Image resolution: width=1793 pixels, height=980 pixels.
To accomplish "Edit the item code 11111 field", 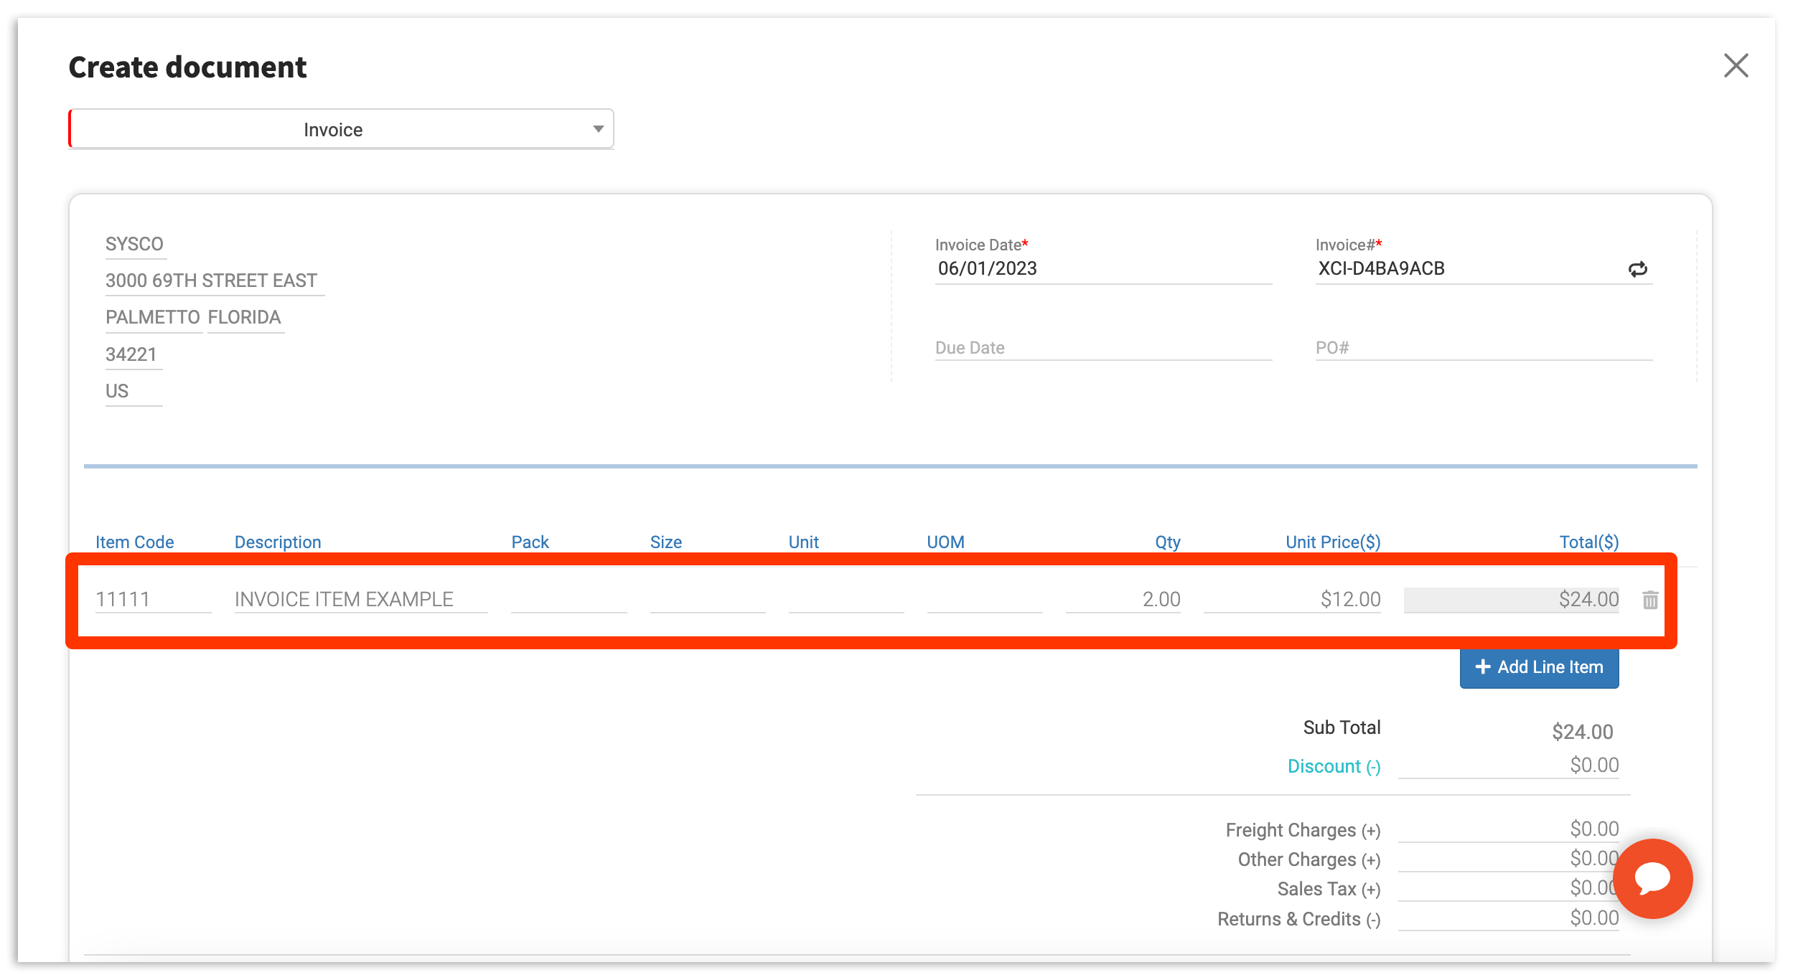I will point(152,599).
